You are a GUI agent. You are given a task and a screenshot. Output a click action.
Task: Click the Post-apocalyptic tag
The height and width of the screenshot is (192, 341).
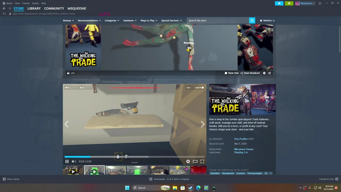tap(255, 173)
